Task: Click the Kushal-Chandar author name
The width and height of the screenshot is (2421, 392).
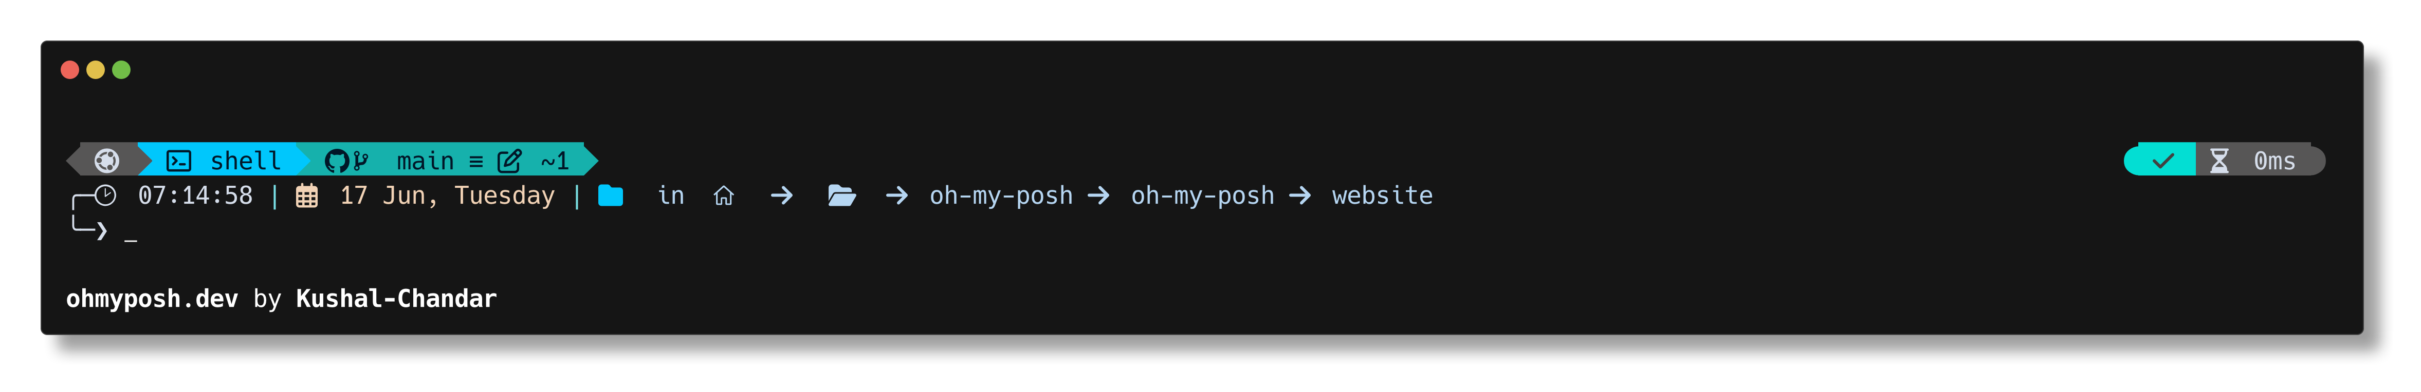Action: coord(396,298)
